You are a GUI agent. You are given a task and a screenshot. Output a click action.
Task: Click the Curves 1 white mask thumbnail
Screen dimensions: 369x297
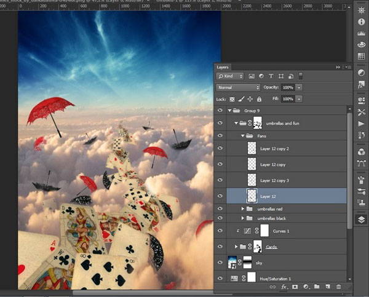(264, 231)
